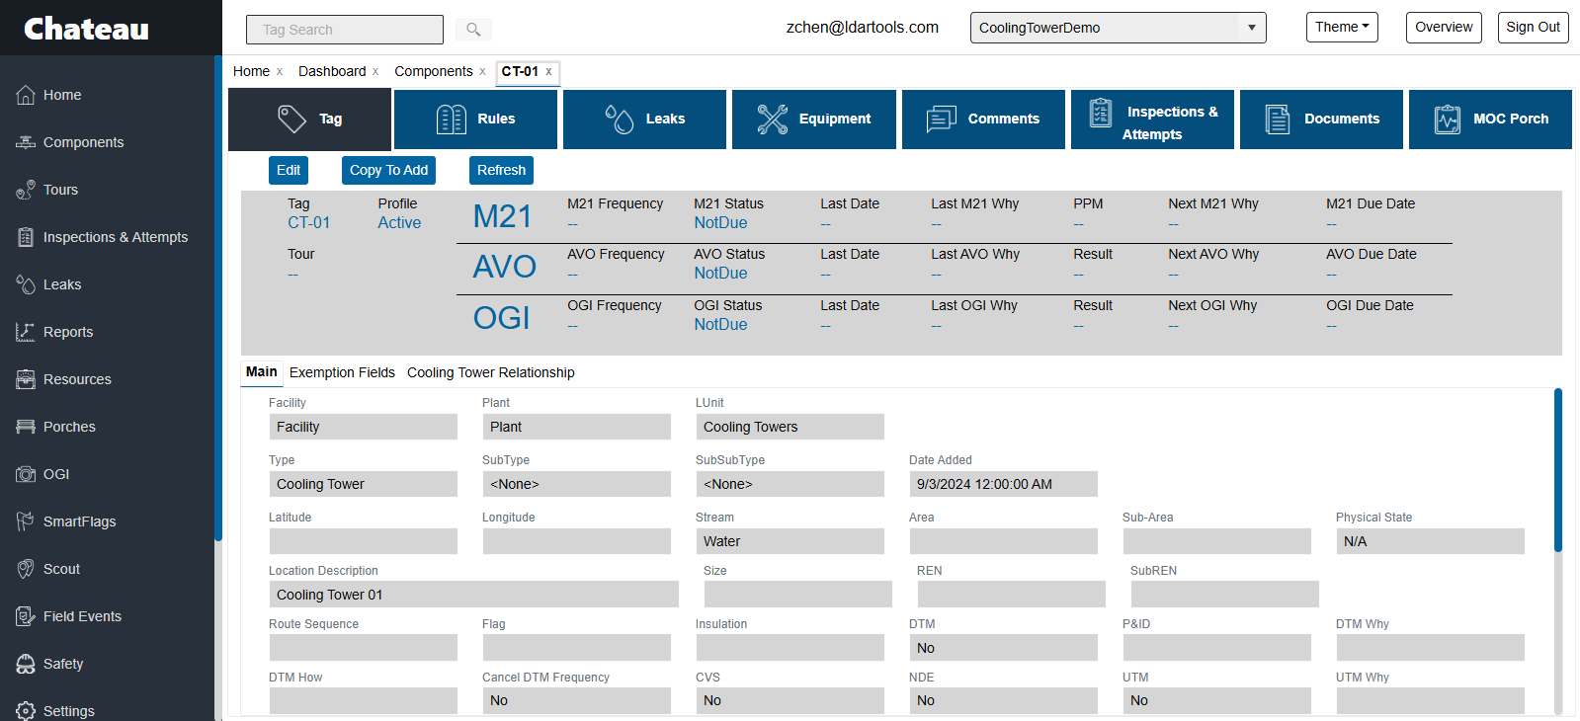Click the Sign Out button
1580x721 pixels.
coord(1533,28)
